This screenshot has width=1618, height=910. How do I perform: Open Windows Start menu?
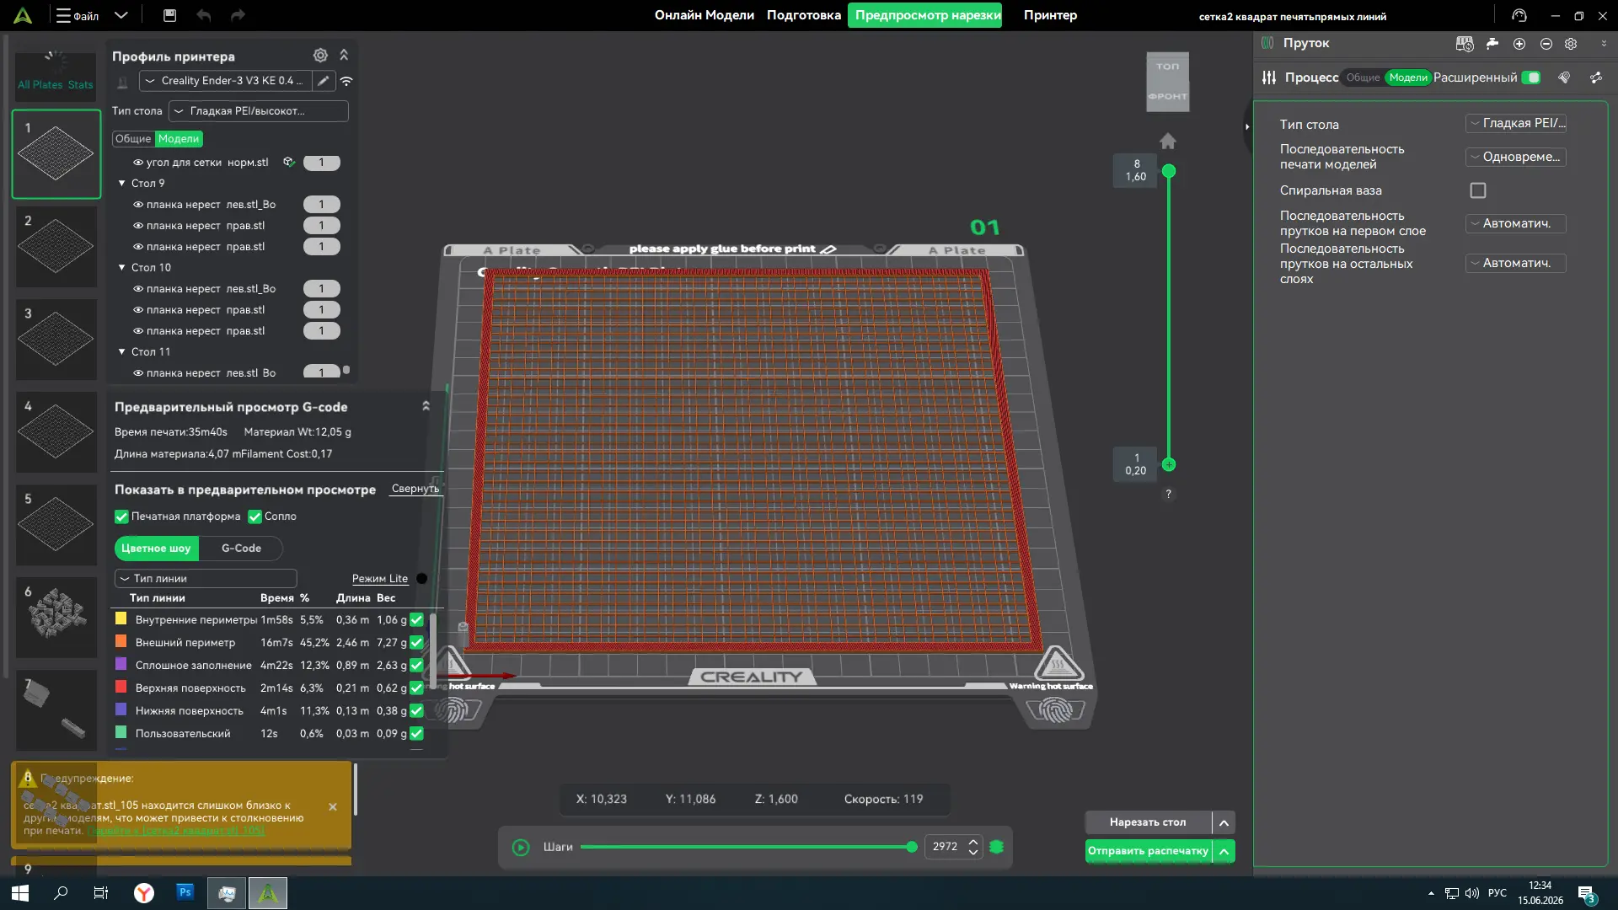[20, 893]
